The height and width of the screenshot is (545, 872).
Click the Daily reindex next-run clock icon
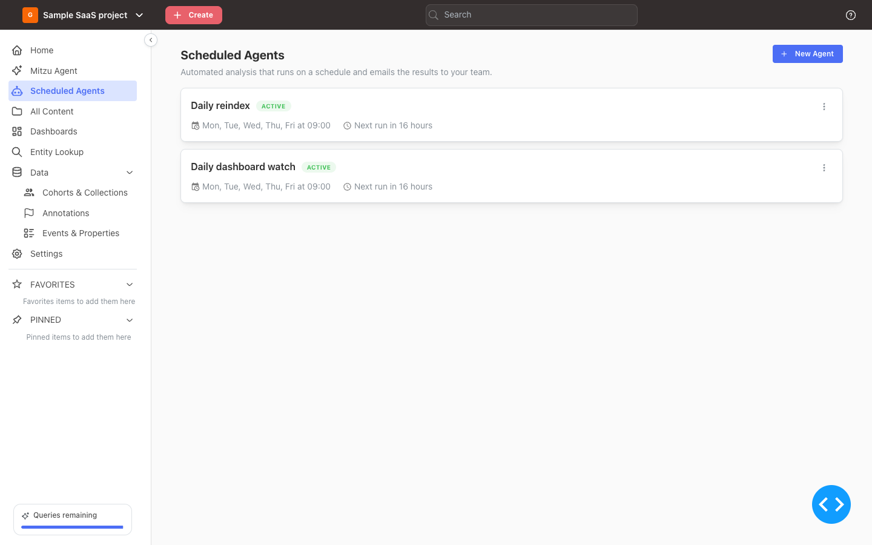[347, 126]
